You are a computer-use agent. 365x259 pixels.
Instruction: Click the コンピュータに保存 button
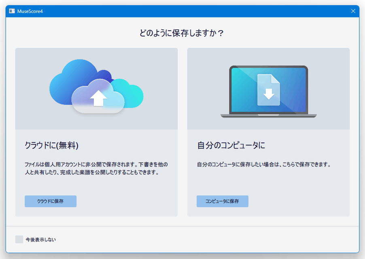tap(222, 201)
